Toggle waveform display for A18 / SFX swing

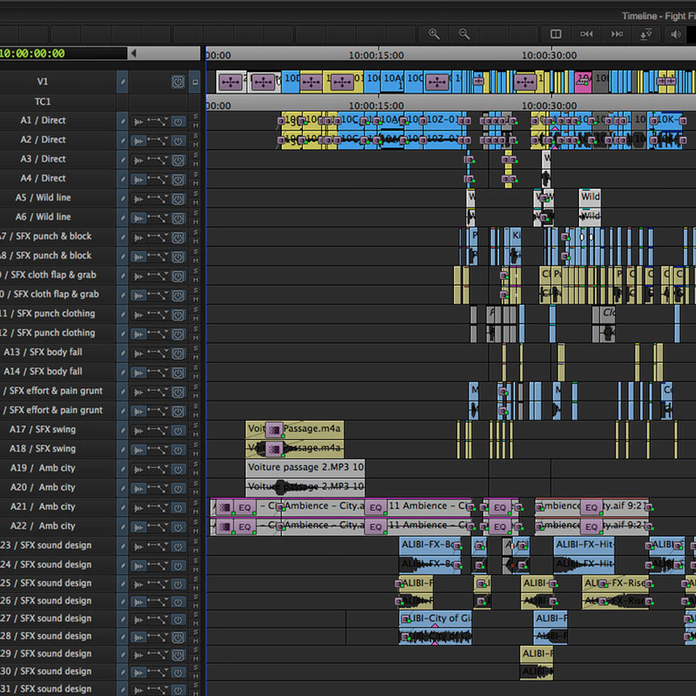coord(139,450)
